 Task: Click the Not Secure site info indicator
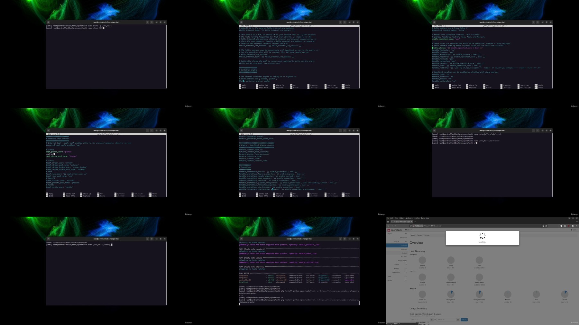(418, 226)
